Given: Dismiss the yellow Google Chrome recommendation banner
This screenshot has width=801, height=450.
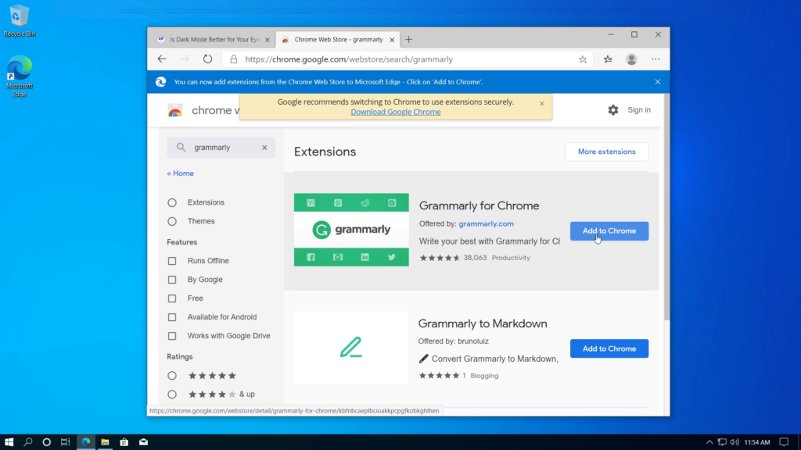Looking at the screenshot, I should point(542,103).
